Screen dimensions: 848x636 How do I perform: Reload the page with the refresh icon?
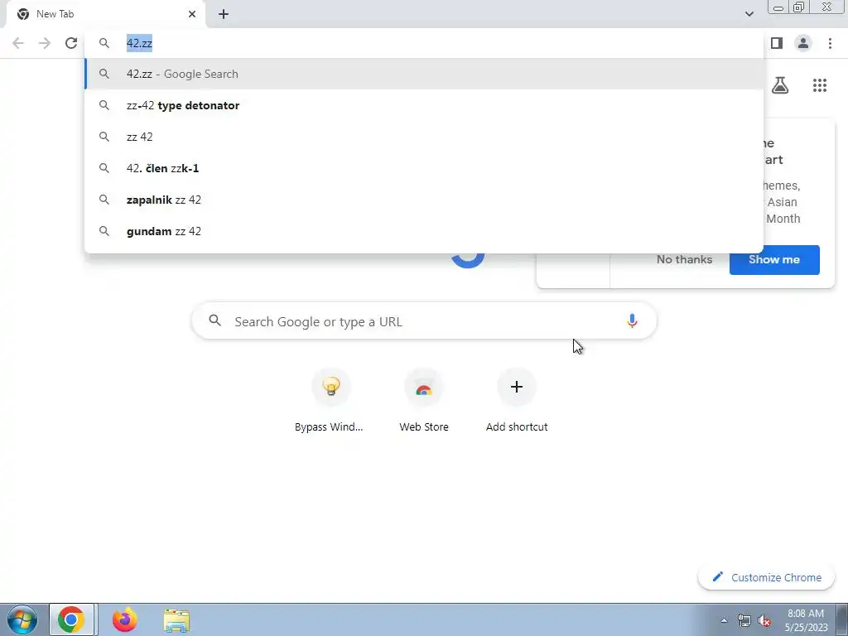click(x=71, y=43)
